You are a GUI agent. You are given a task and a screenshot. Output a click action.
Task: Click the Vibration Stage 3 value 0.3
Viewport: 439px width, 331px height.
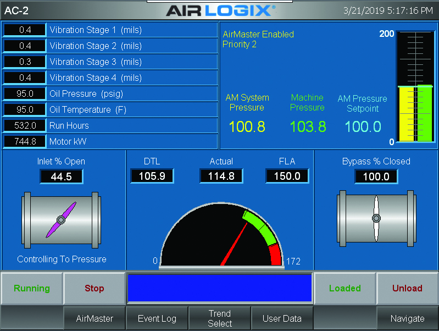[x=25, y=62]
